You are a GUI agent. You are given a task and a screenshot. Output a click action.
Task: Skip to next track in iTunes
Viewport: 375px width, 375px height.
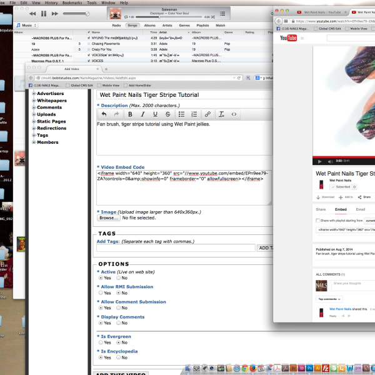[55, 14]
